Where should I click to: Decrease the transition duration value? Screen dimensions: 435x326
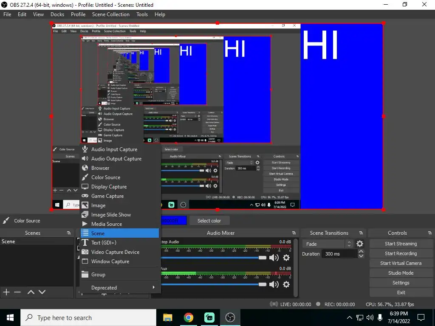click(x=361, y=256)
